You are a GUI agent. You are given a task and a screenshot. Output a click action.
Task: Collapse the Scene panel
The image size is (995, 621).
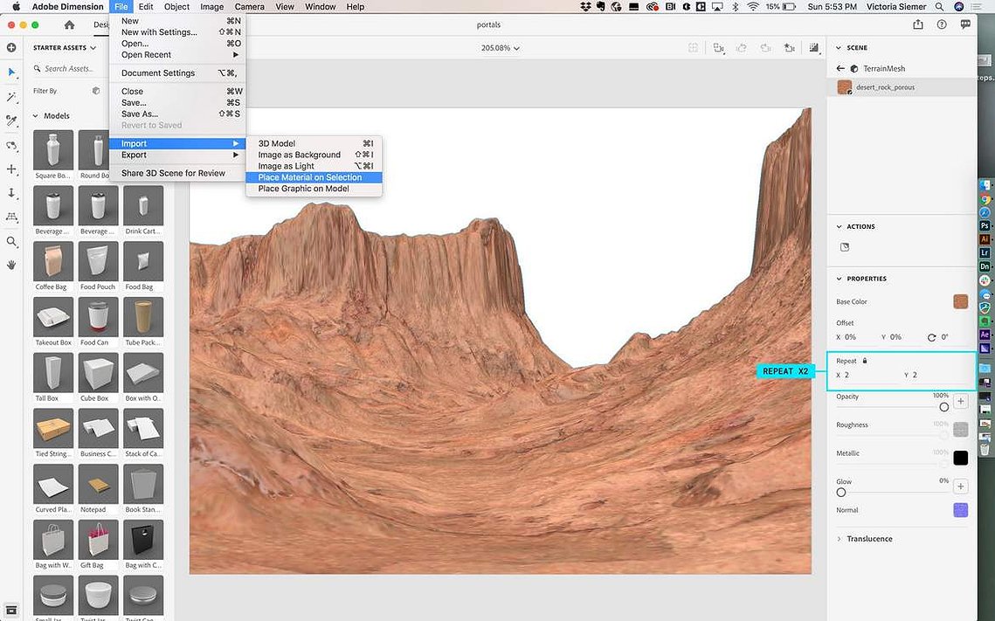[x=839, y=47]
